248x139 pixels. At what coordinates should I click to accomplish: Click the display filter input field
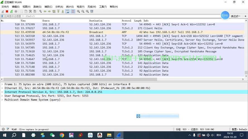tap(112, 16)
